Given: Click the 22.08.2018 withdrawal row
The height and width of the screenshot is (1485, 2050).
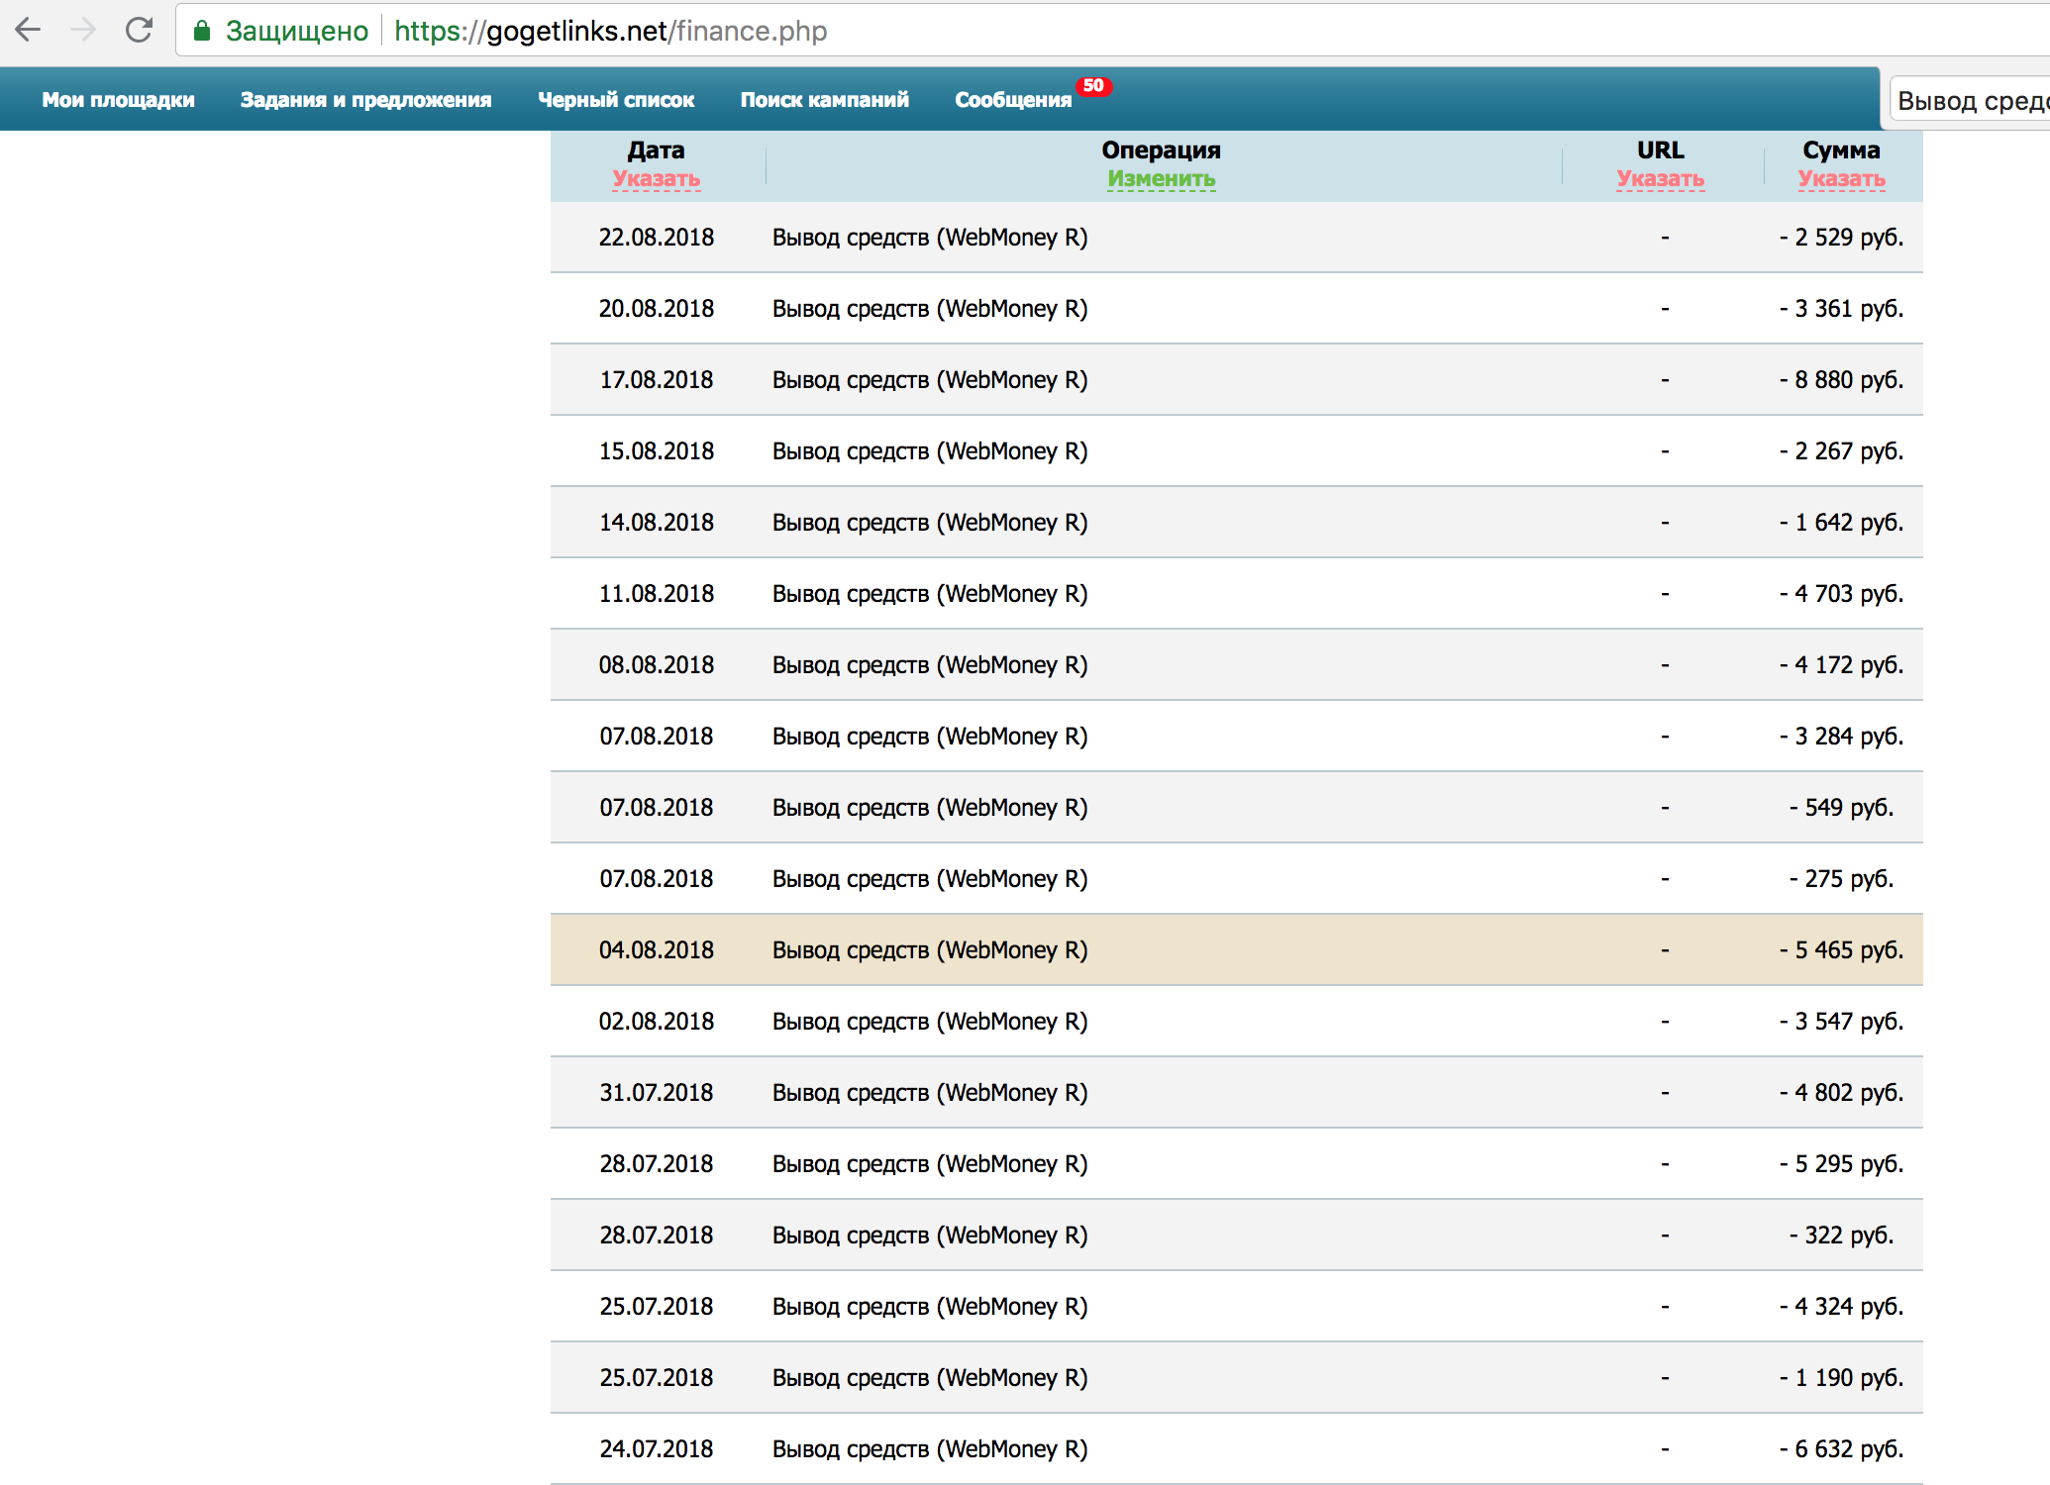Looking at the screenshot, I should (x=929, y=238).
